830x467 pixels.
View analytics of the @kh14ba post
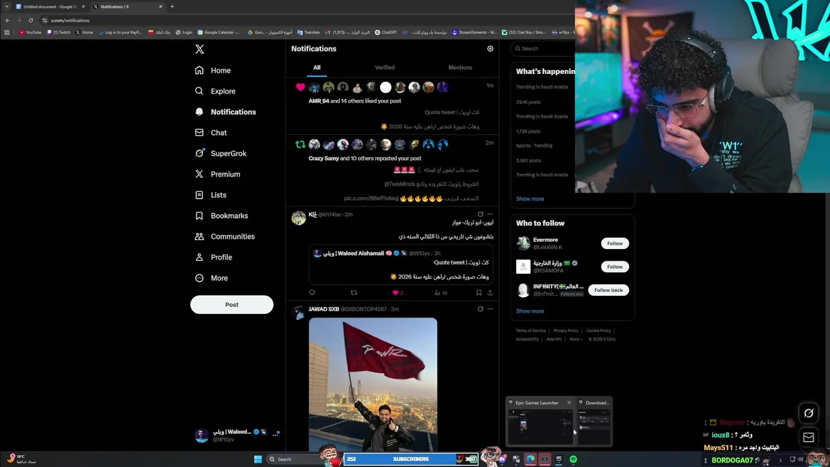pyautogui.click(x=440, y=293)
